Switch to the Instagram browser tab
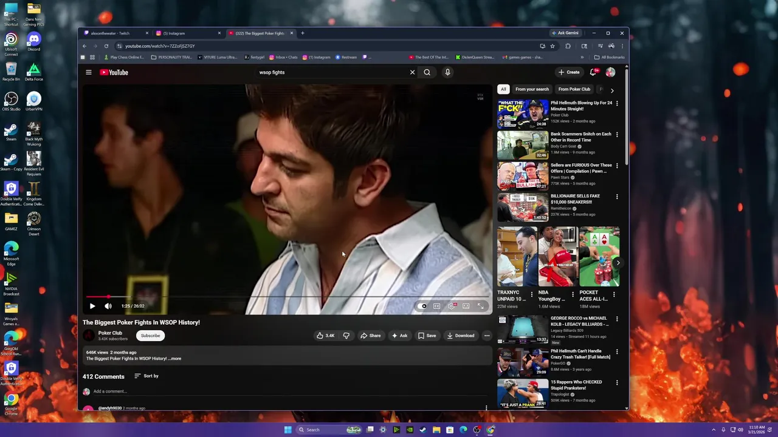Screen dimensions: 778x437 (187, 33)
